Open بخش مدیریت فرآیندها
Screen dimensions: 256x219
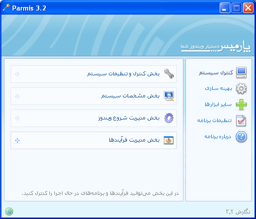(x=94, y=140)
